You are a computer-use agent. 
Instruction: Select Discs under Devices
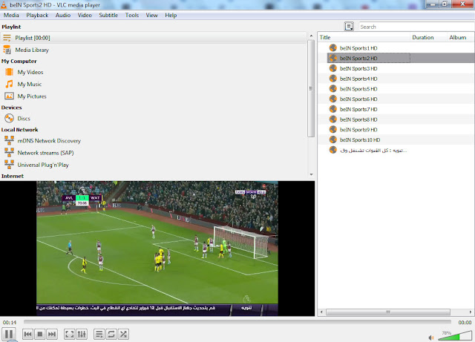(x=24, y=119)
